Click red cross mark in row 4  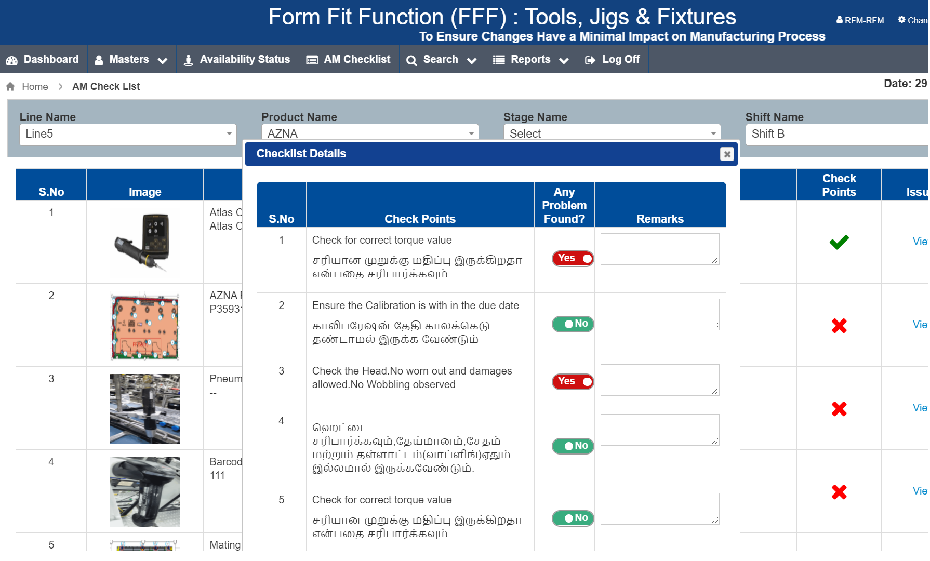click(x=839, y=492)
